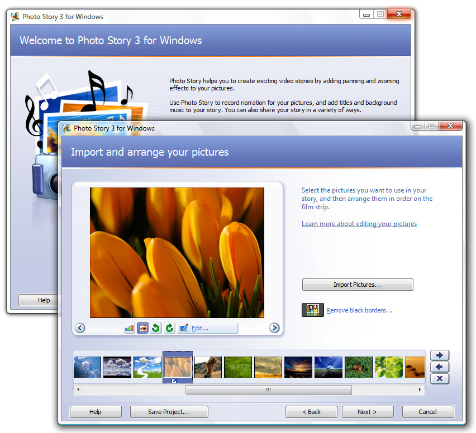Select the desert rock landscape thumbnail
476x433 pixels.
click(x=208, y=367)
